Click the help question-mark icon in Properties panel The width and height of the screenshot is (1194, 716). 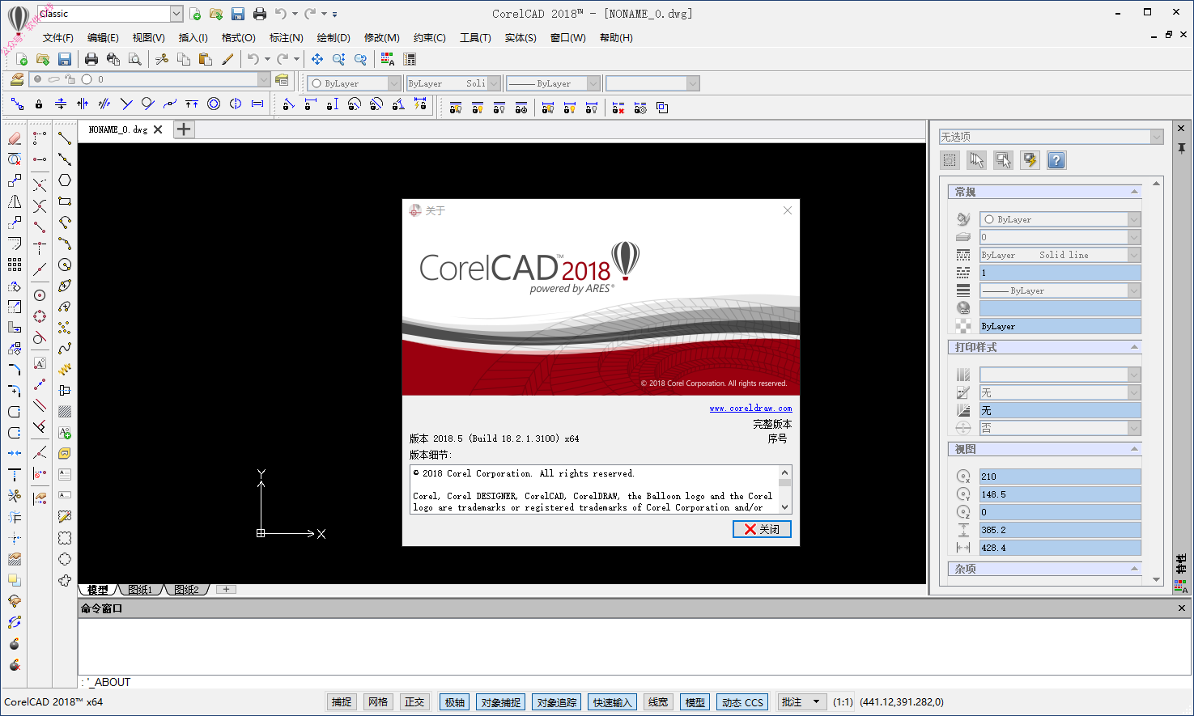coord(1056,160)
